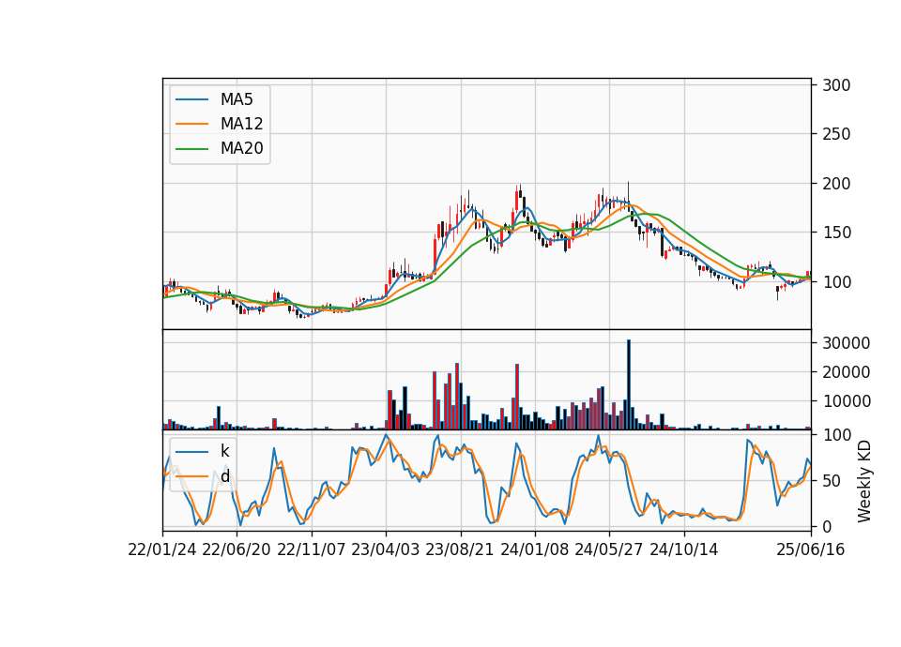Click the 300 price axis label
Screen dimensions: 901x647
tap(836, 85)
